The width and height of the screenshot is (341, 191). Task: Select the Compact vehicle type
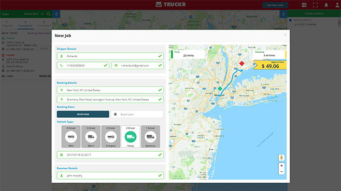[111, 136]
